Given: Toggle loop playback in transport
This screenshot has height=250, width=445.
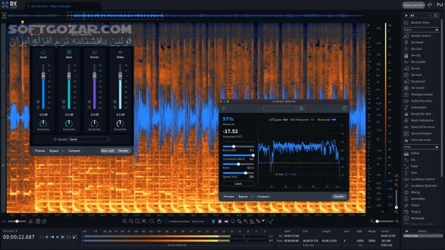Looking at the screenshot, I should 69,237.
